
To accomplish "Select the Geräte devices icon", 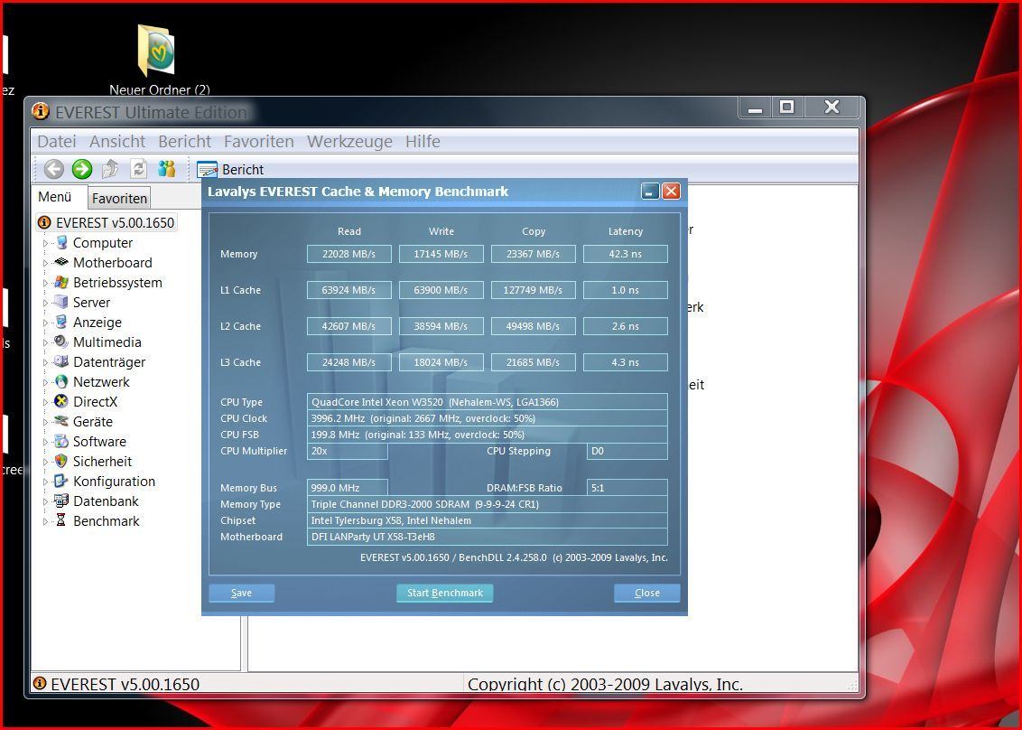I will 61,421.
